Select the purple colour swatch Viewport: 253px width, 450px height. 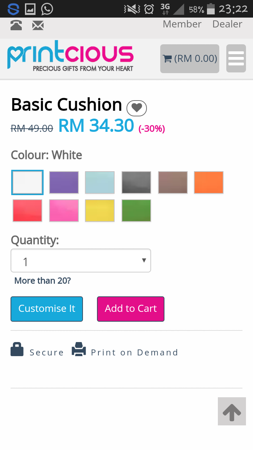point(64,182)
